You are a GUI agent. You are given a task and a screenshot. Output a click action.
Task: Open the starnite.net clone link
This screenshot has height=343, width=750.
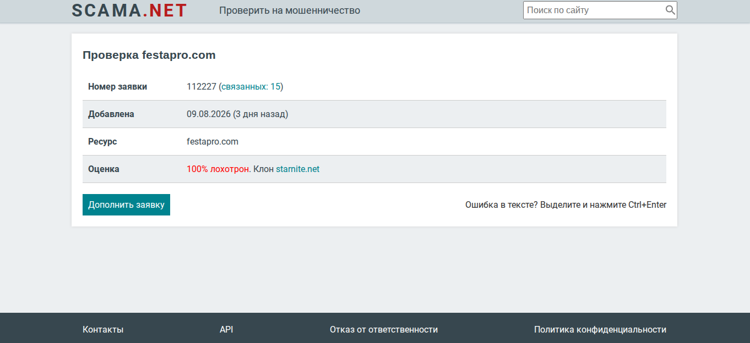(x=297, y=169)
